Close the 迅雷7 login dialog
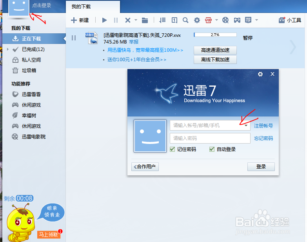Screen dimensions: 307x242 [x=272, y=74]
